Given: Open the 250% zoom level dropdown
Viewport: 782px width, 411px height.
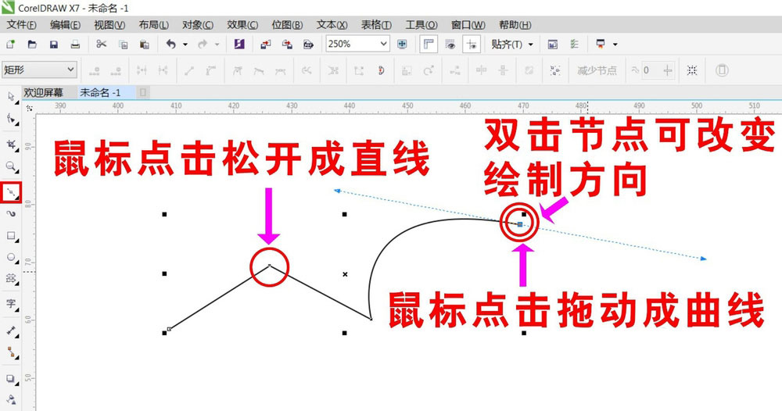Looking at the screenshot, I should point(383,44).
